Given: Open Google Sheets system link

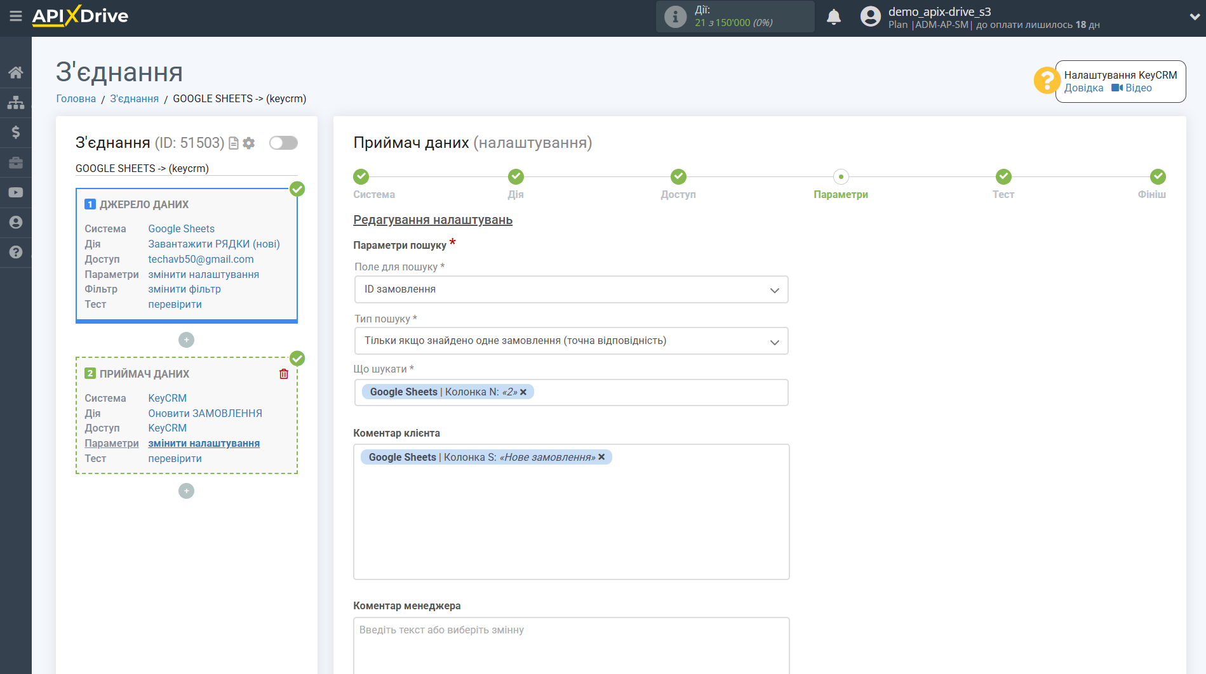Looking at the screenshot, I should [x=181, y=229].
